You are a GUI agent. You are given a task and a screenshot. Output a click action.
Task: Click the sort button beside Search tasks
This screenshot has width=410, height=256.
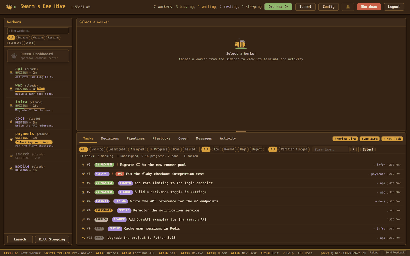point(354,150)
